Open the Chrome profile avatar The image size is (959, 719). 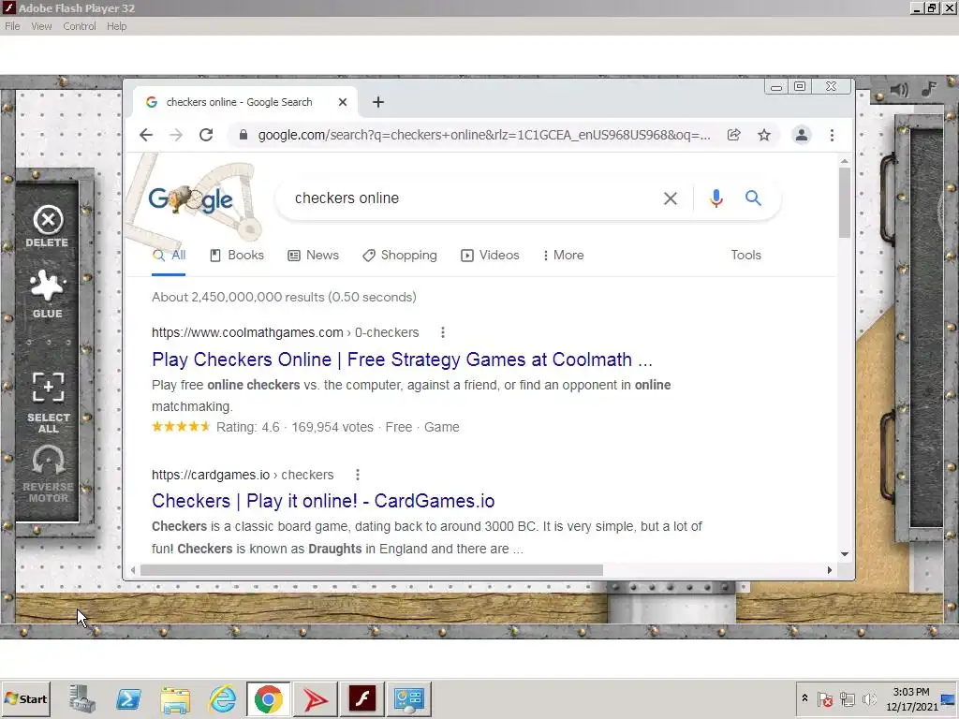coord(802,135)
